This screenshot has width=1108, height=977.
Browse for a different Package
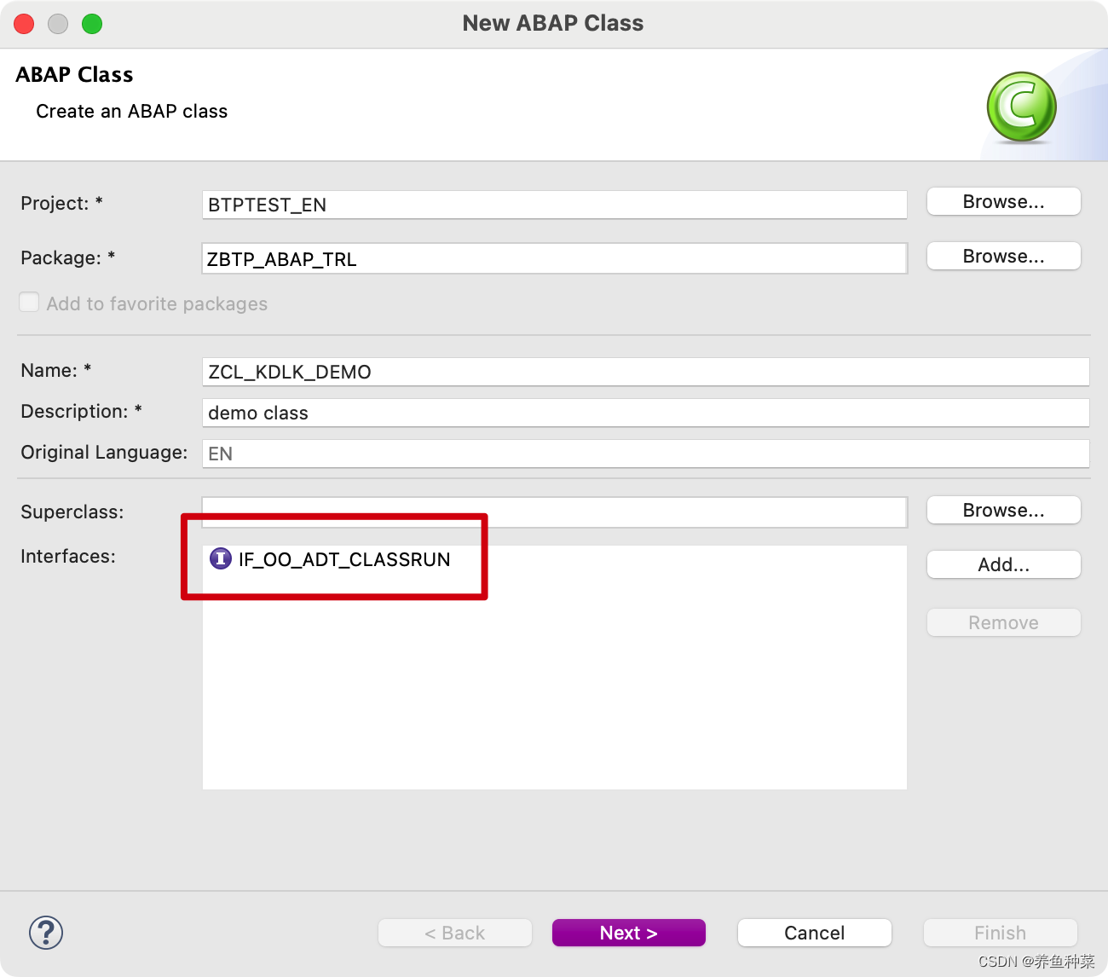1003,256
